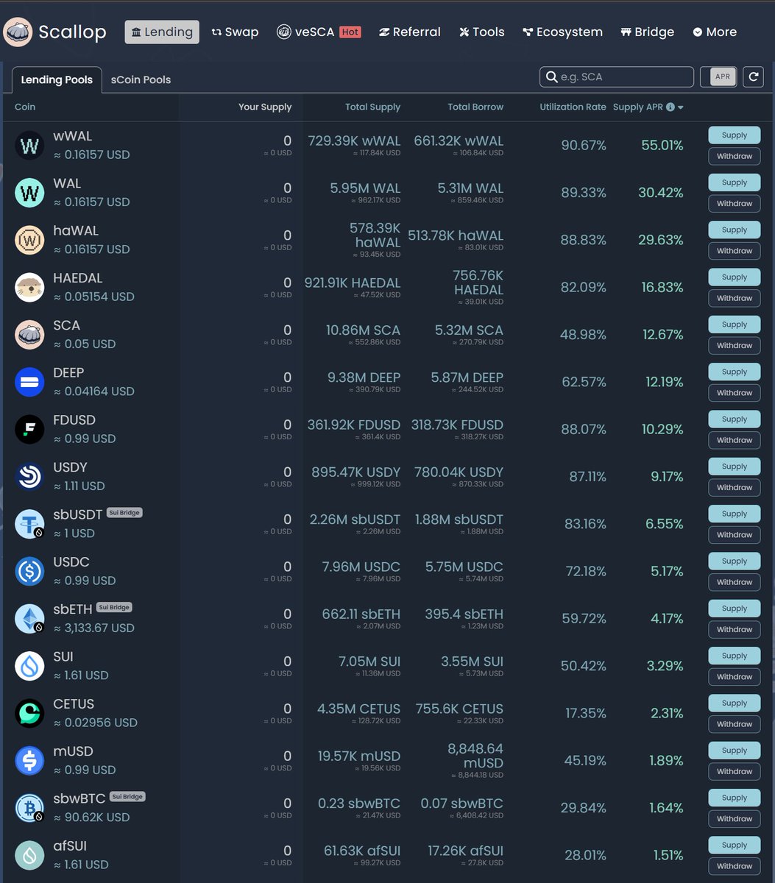Click the haWAL coin icon
This screenshot has width=775, height=883.
29,240
